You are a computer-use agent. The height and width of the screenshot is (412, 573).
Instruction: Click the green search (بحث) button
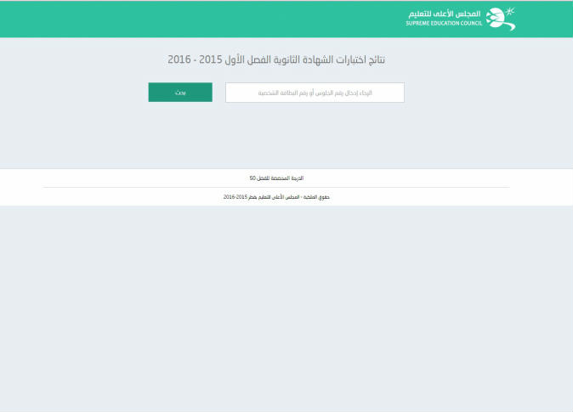(x=180, y=92)
